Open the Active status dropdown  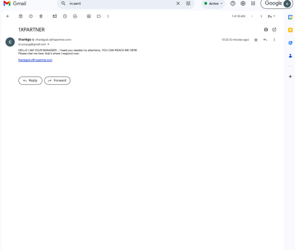(x=213, y=4)
